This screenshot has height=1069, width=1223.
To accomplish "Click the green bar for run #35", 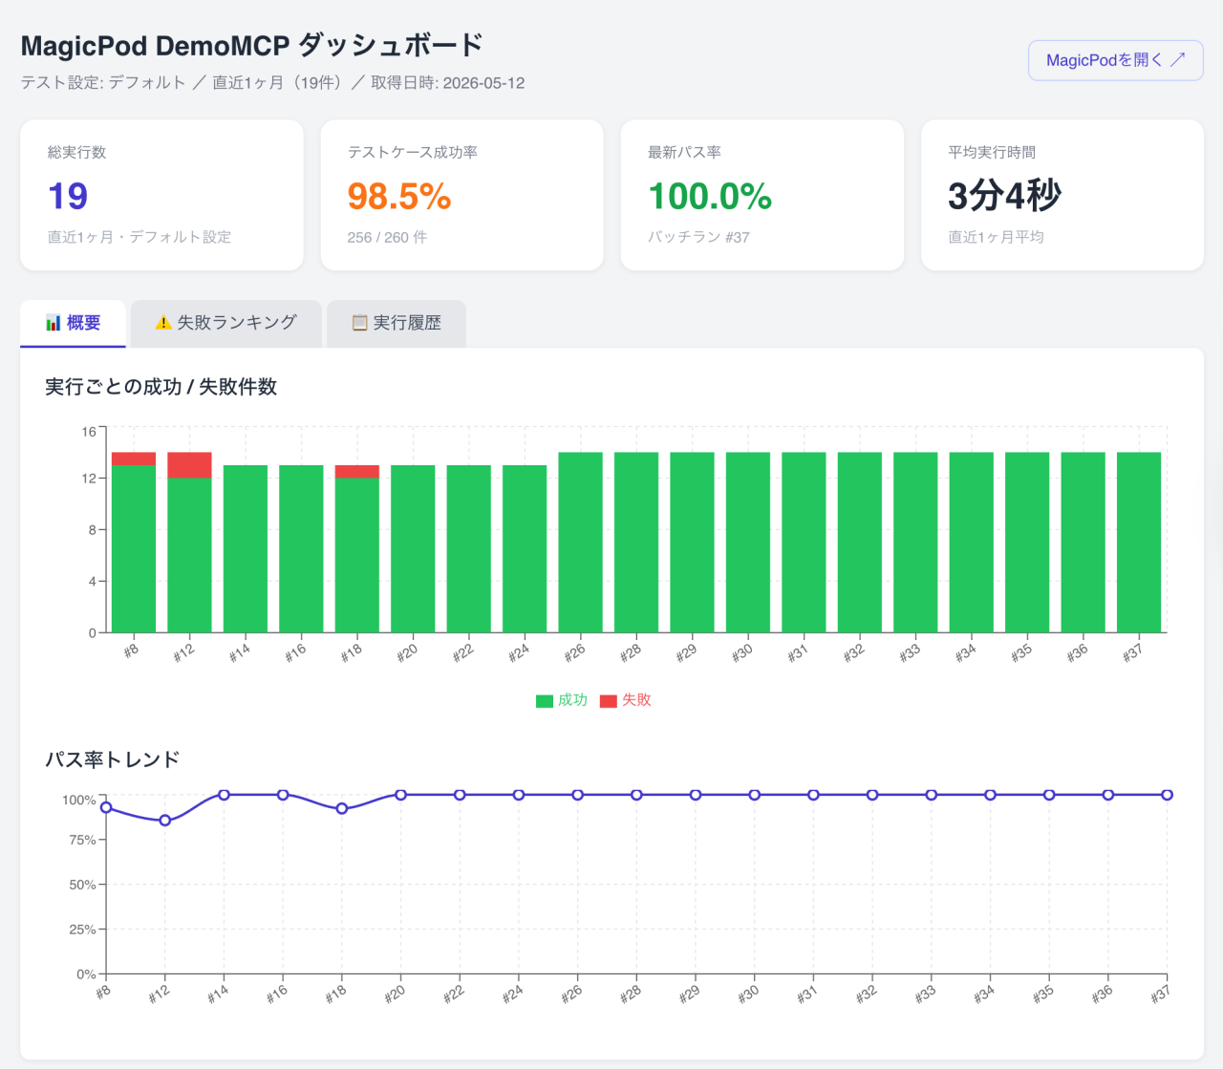I will tap(1027, 543).
